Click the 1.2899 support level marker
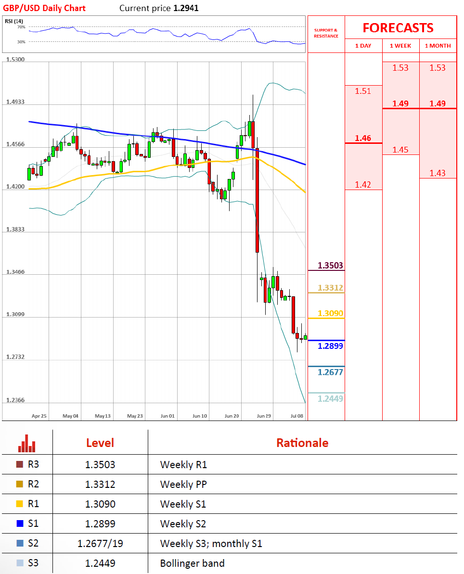 pos(330,346)
